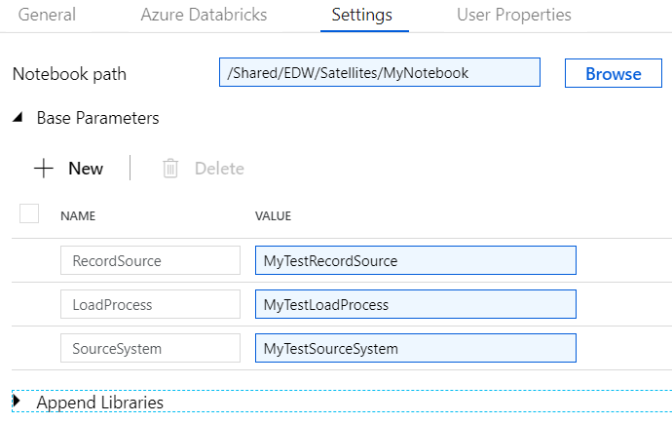Click the MyTestLoadProcess value field
The image size is (672, 423).
pos(415,304)
